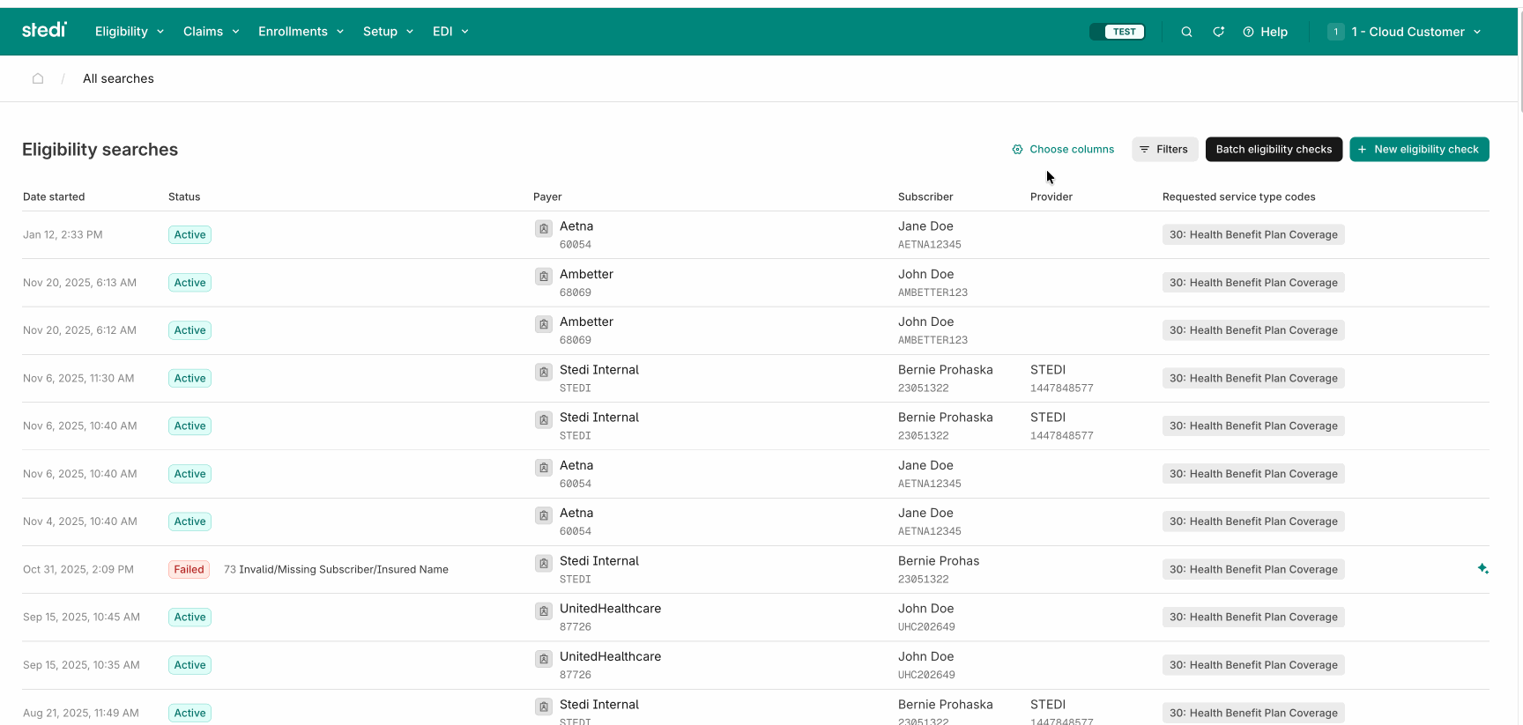
Task: Click the account number 1 badge
Action: (x=1336, y=32)
